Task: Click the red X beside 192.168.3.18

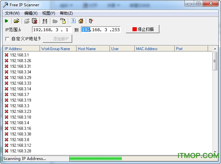Action: [x=6, y=117]
